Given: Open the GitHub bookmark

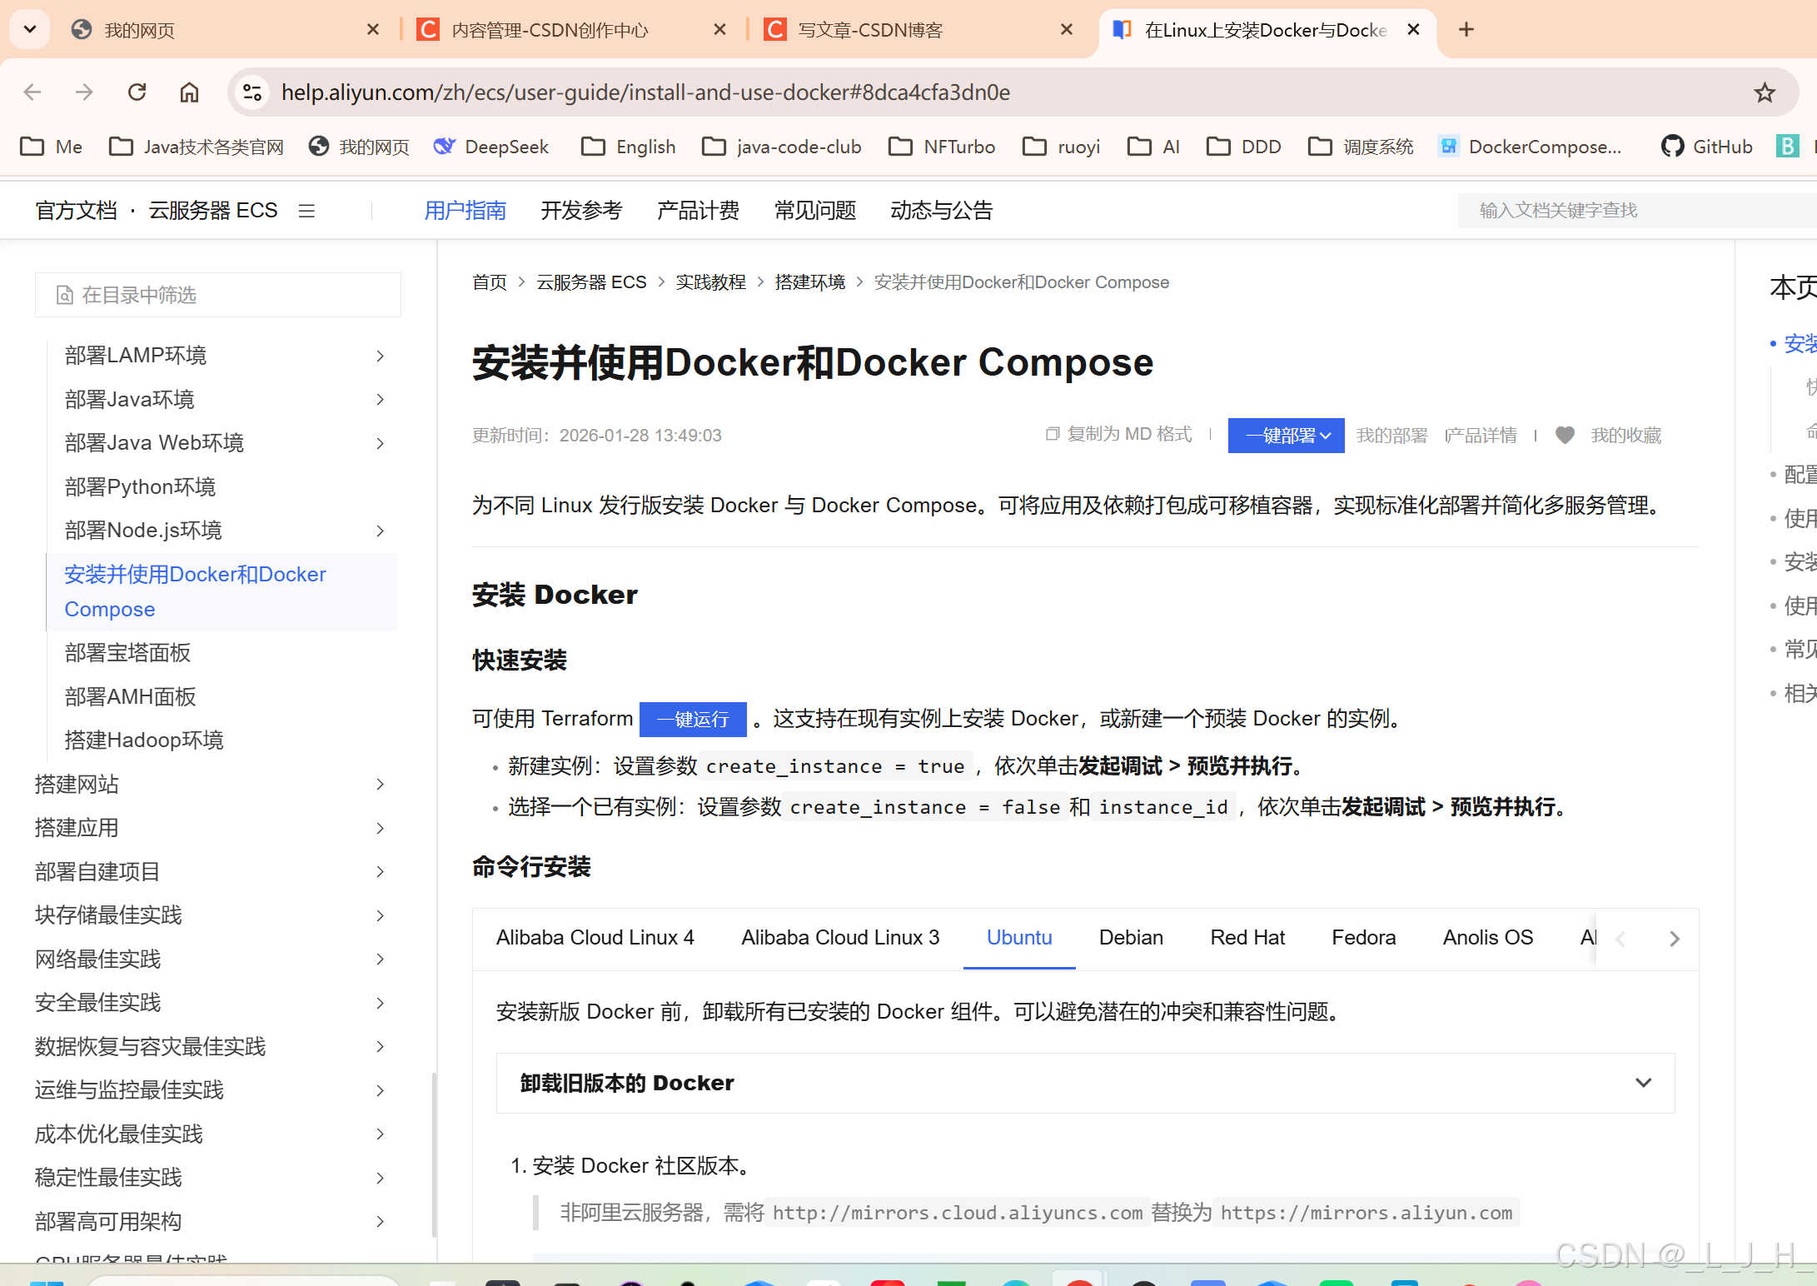Looking at the screenshot, I should pyautogui.click(x=1707, y=147).
